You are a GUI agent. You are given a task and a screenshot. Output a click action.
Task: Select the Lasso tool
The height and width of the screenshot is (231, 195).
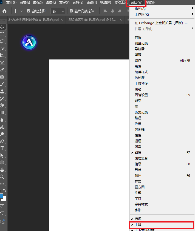2,41
